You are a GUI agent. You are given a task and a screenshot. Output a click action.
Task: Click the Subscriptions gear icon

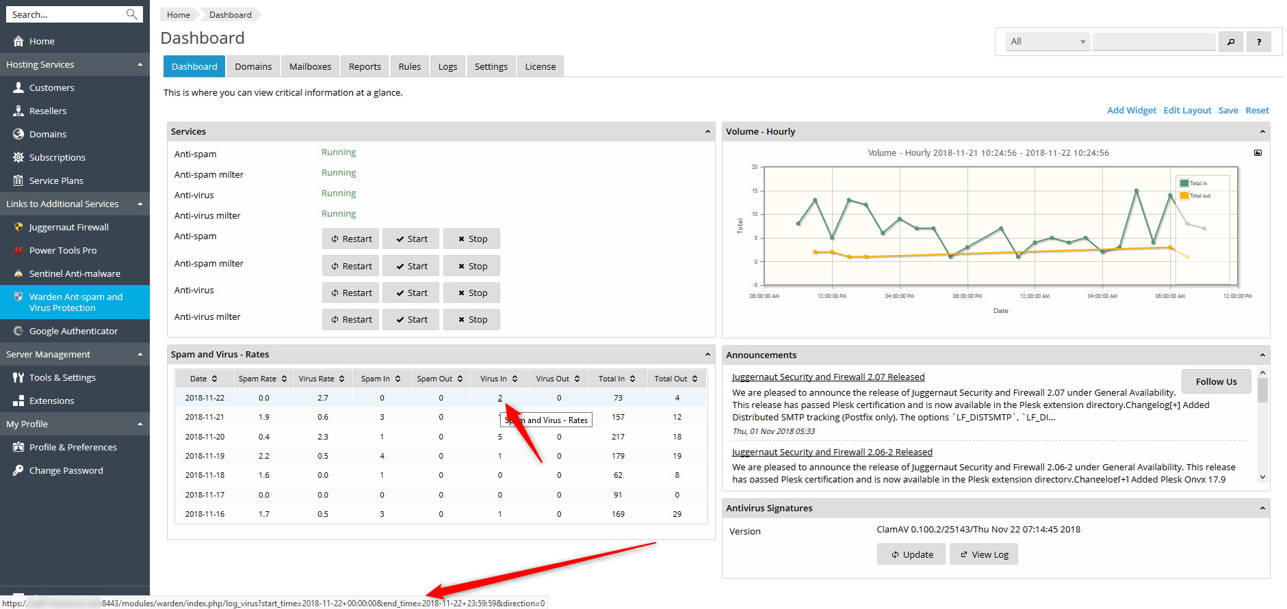(18, 157)
